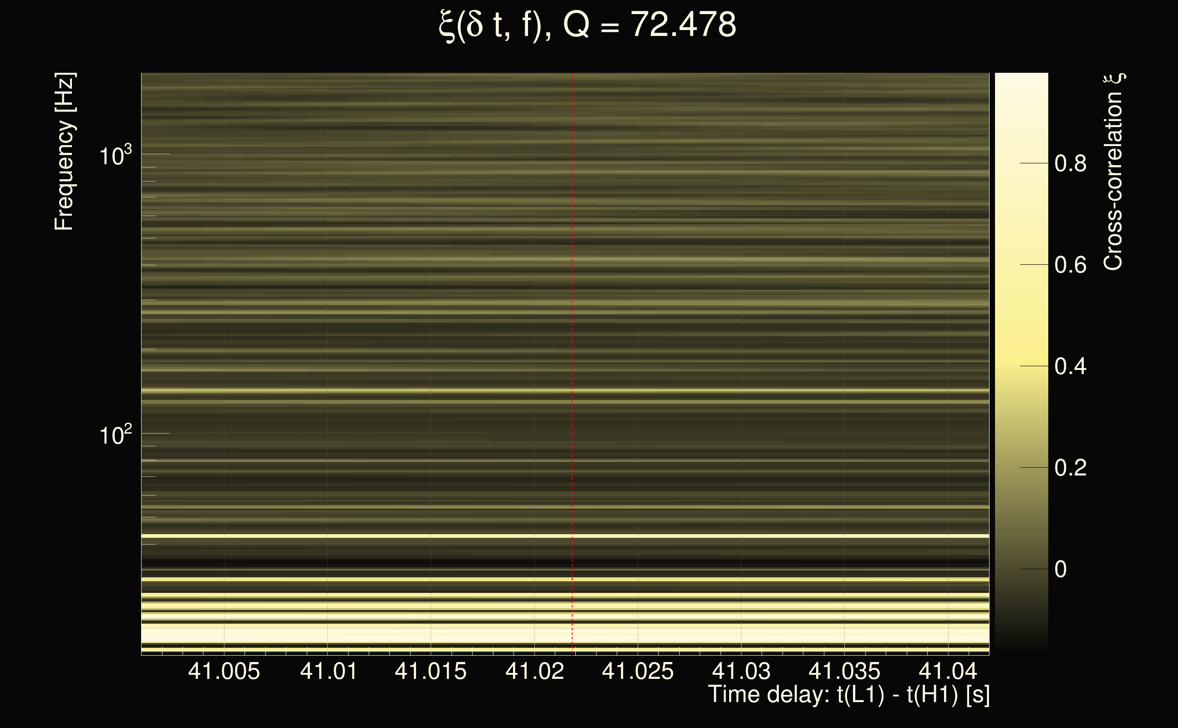
Task: Click the 41.01 x-axis tick label
Action: [329, 671]
